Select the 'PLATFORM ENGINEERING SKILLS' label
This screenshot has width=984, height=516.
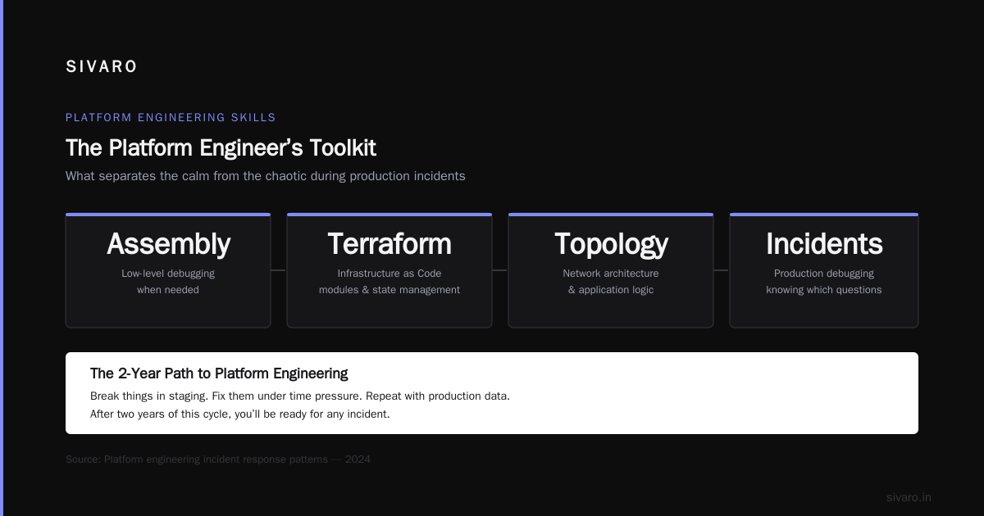tap(171, 118)
